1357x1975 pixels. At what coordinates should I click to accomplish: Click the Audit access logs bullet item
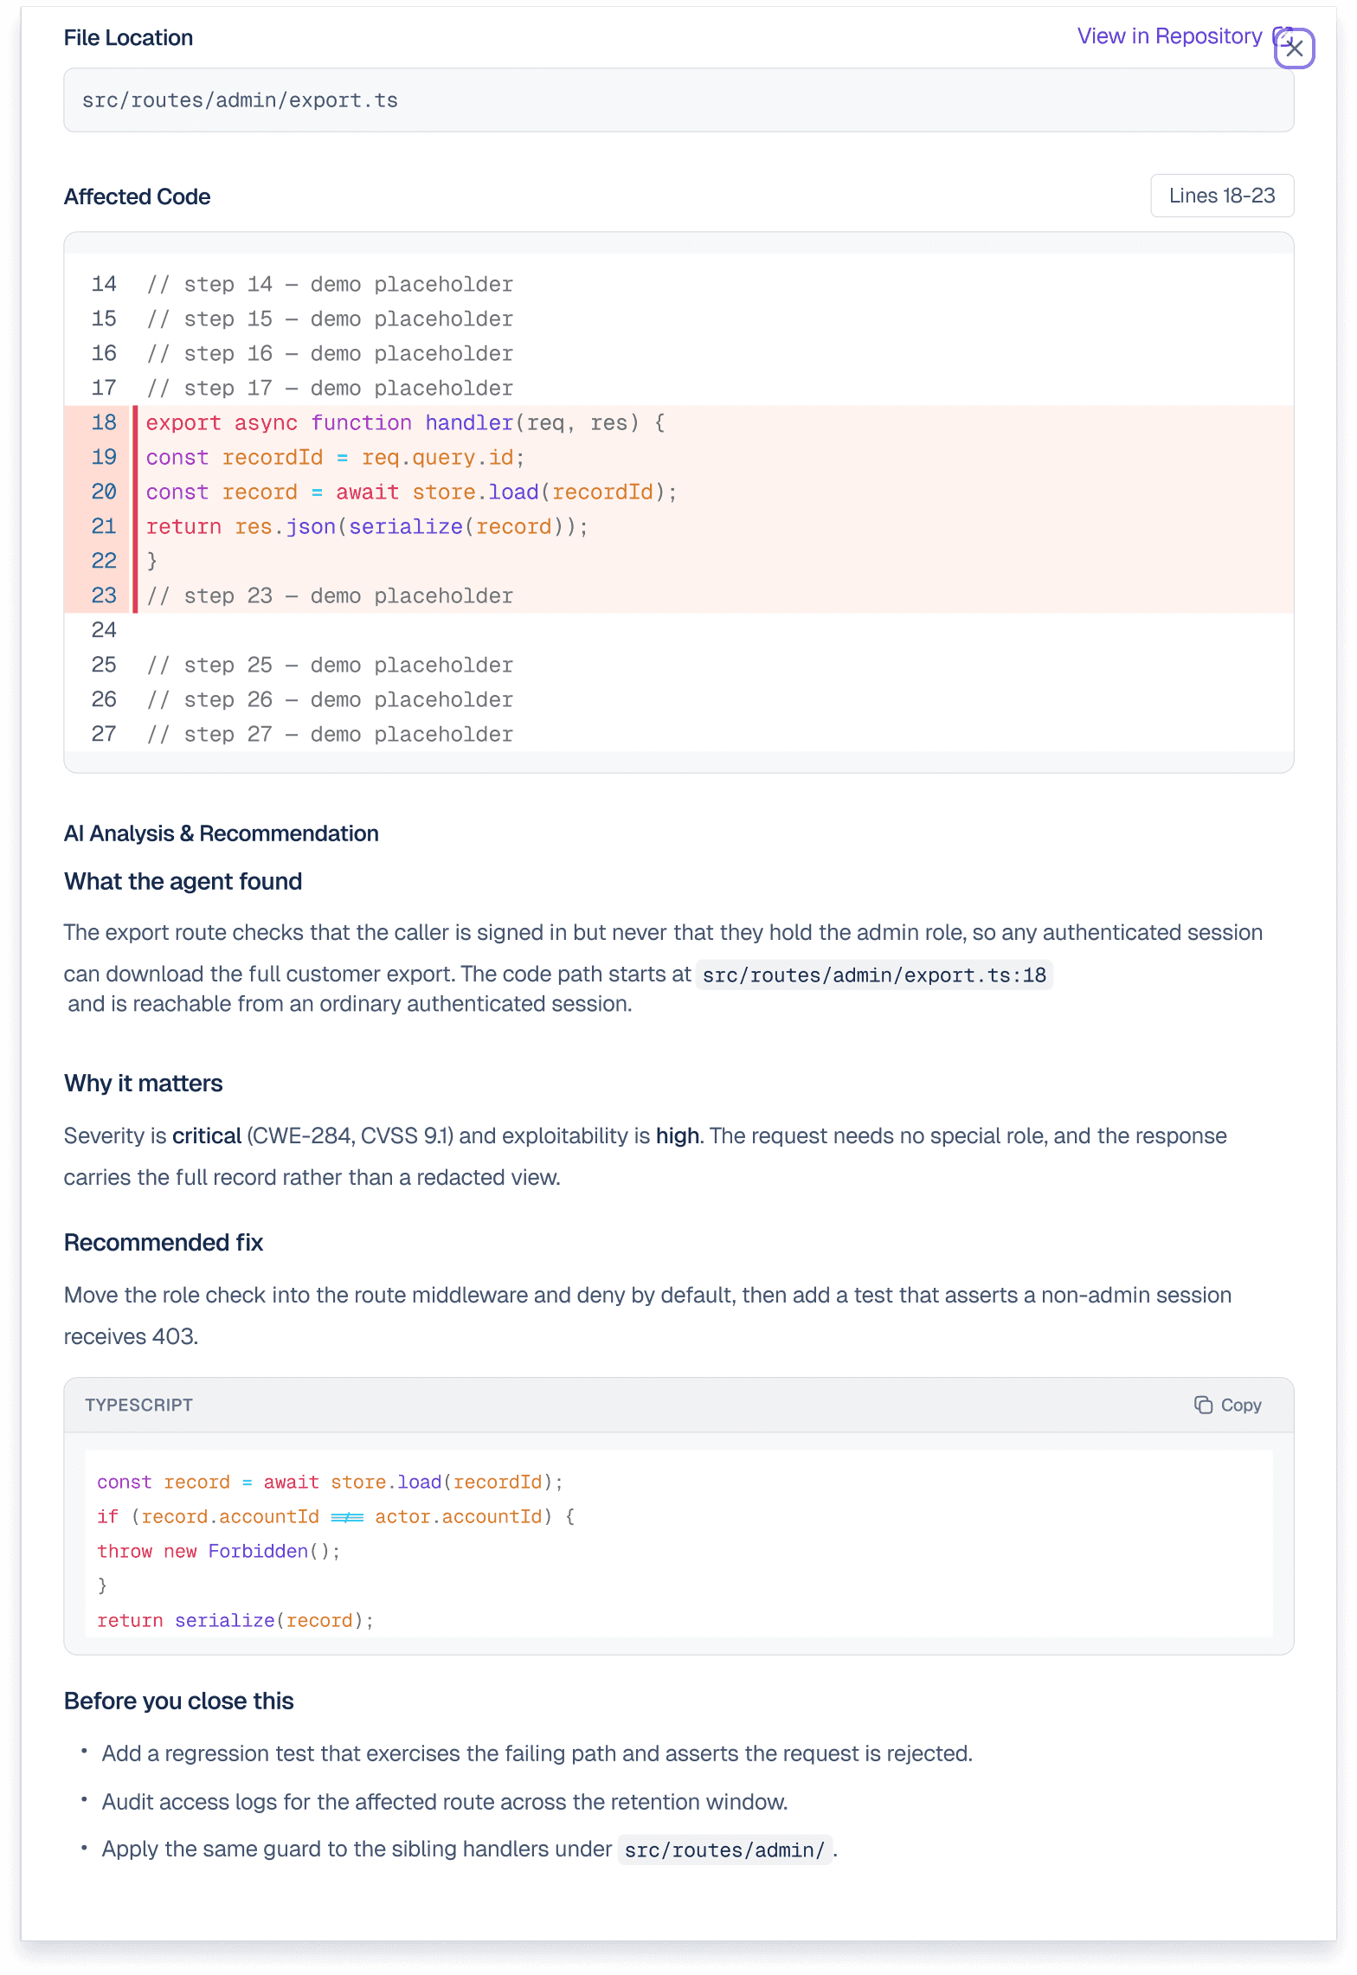445,1802
